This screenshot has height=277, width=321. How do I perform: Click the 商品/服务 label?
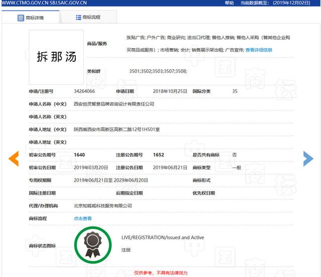97,44
